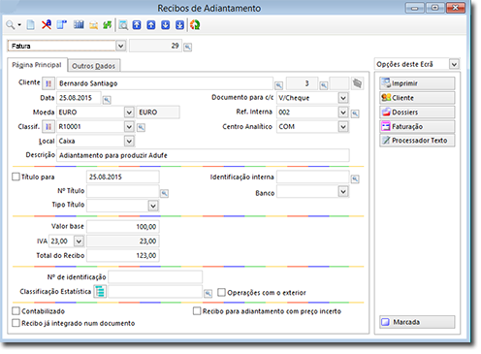The height and width of the screenshot is (354, 481).
Task: Open the Ref. Interna 002 dropdown
Action: 343,113
